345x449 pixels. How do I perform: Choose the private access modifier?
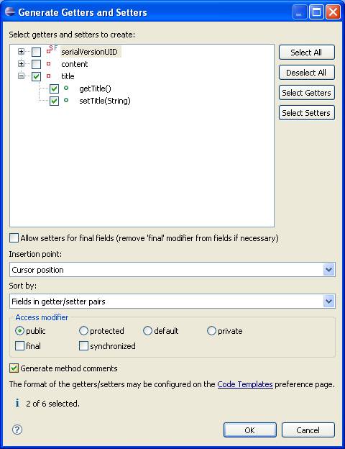point(211,331)
